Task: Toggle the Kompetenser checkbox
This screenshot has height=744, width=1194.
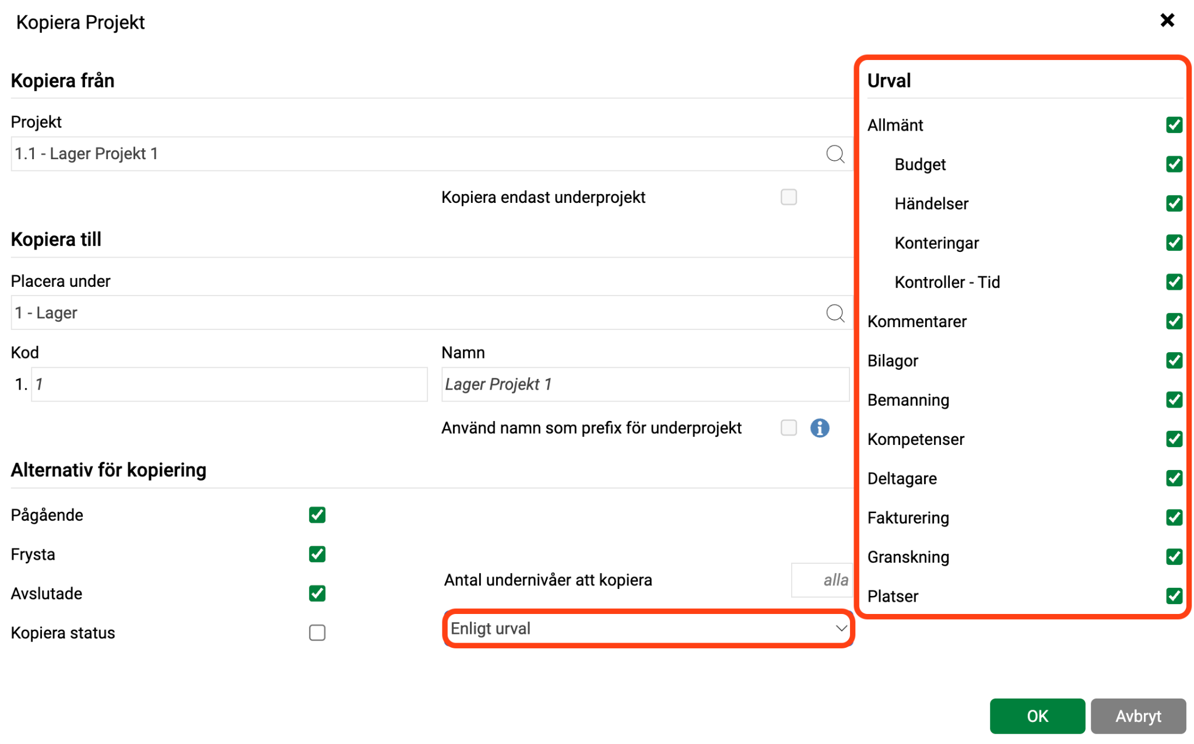Action: tap(1174, 439)
